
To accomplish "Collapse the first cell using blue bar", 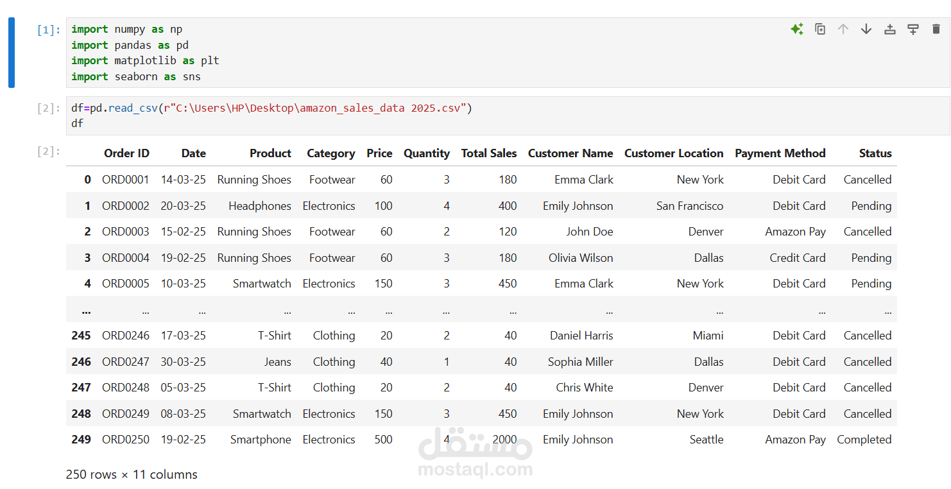I will (x=12, y=53).
